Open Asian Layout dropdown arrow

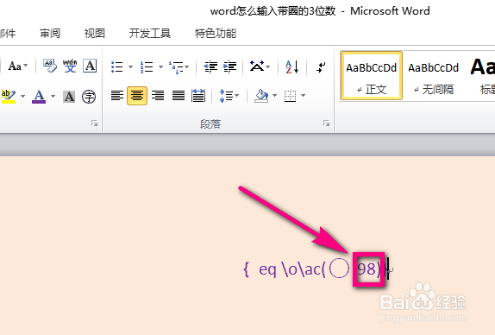coord(268,66)
